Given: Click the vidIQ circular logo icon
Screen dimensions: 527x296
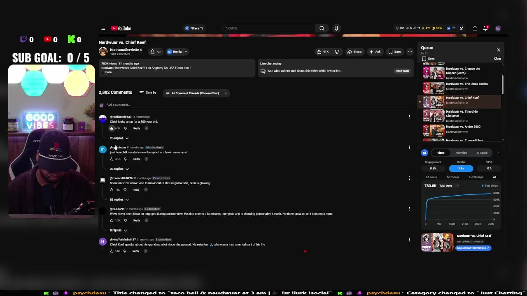Looking at the screenshot, I should click(424, 153).
